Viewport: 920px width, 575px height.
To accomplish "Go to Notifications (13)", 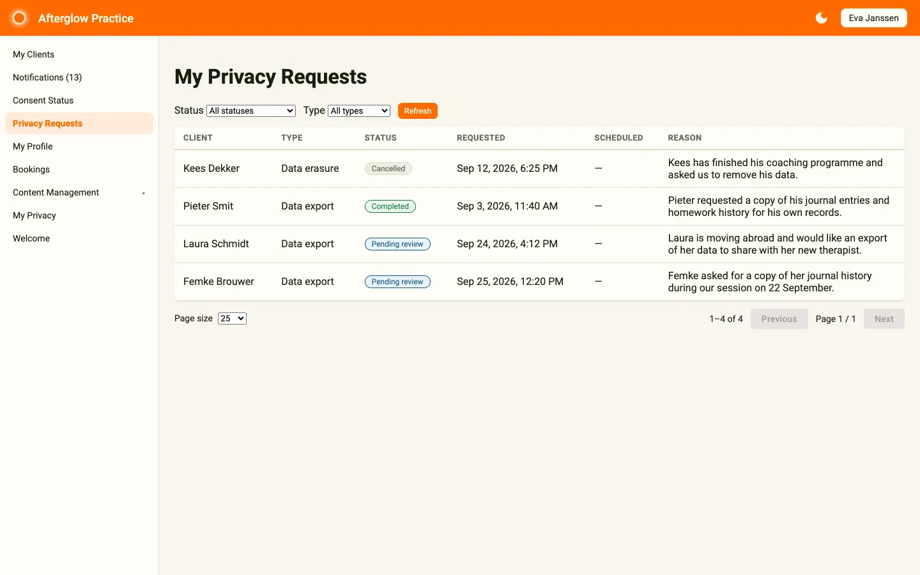I will coord(79,77).
